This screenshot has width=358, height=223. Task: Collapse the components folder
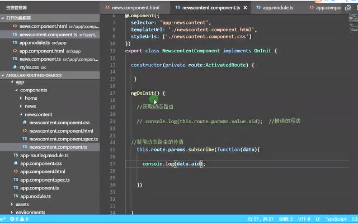16,90
